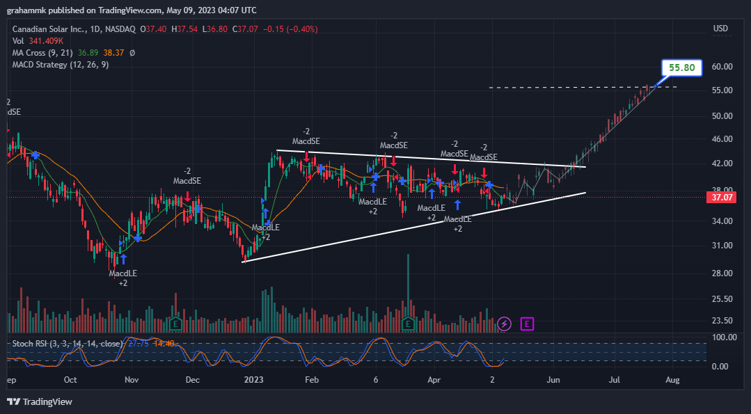
Task: Select the lower white ascending trendline
Action: tap(414, 228)
